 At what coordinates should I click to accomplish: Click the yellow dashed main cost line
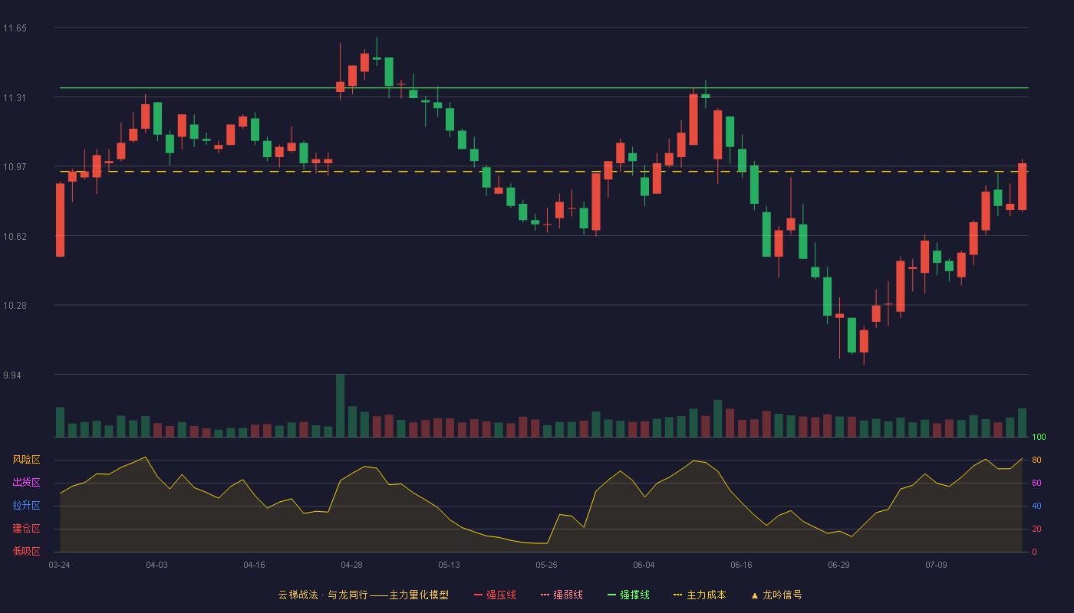pos(544,172)
